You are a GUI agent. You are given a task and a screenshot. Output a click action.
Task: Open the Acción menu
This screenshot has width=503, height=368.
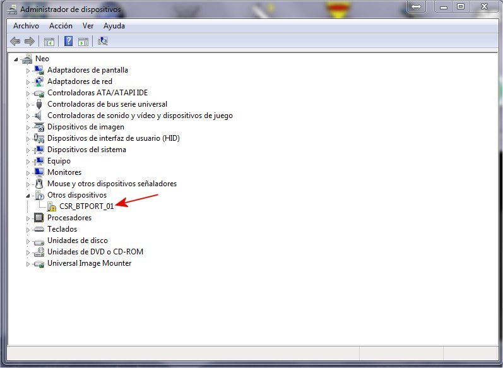pos(61,26)
